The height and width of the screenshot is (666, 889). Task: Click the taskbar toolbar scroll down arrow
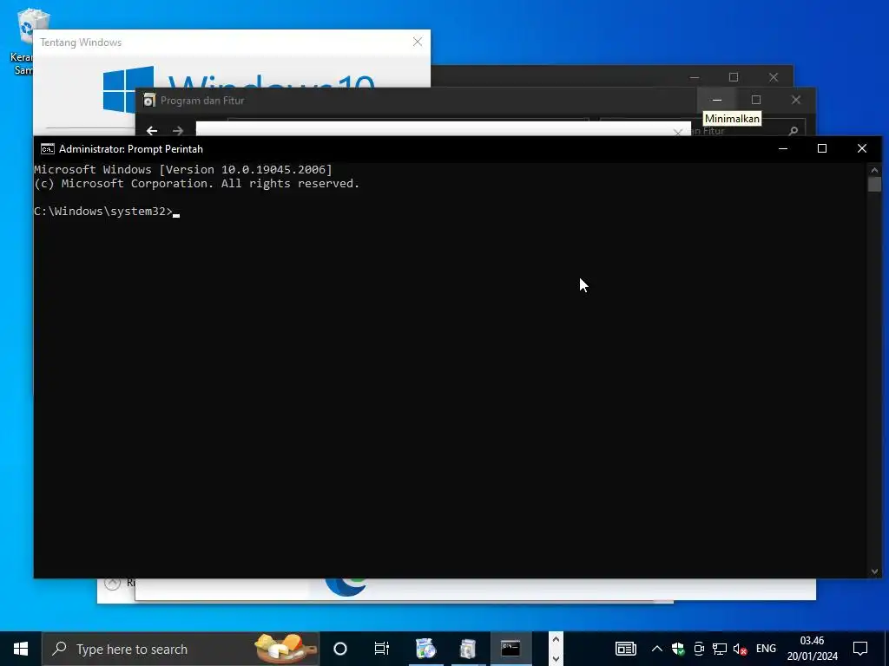pos(556,659)
